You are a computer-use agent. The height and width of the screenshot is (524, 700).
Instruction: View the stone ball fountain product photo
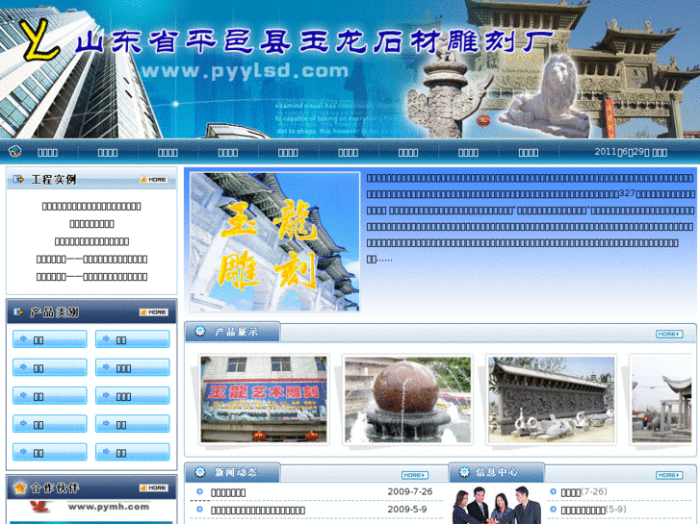[407, 400]
